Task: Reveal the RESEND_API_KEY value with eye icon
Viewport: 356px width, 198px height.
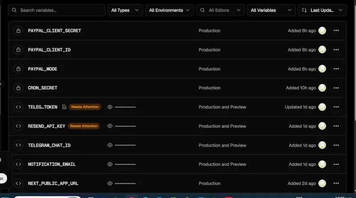Action: point(110,126)
